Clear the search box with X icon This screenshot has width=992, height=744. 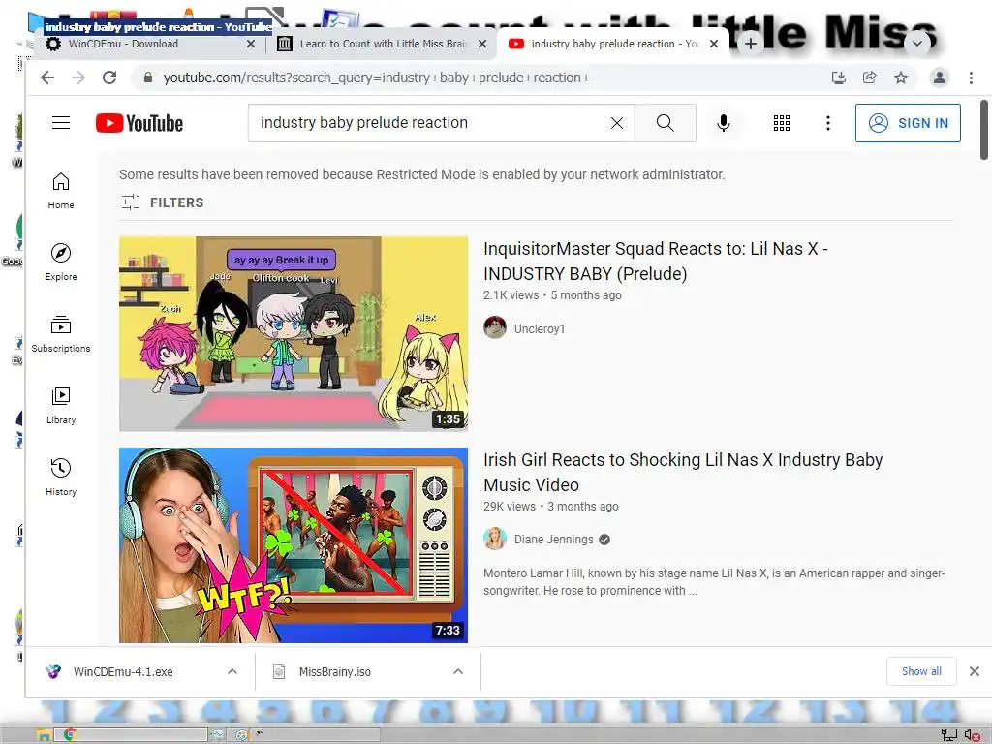coord(617,123)
